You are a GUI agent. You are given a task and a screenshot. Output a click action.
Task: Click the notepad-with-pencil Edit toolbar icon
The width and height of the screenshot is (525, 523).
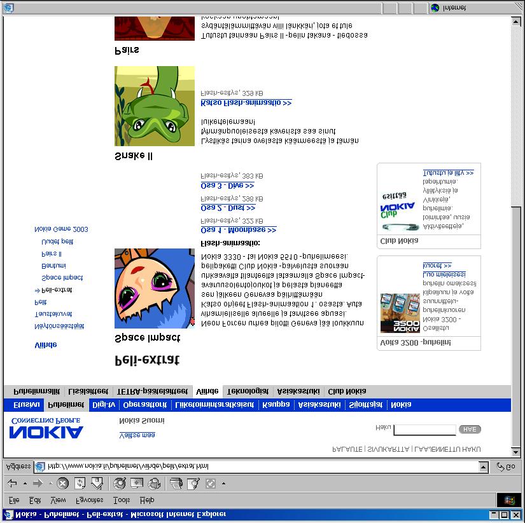[193, 483]
